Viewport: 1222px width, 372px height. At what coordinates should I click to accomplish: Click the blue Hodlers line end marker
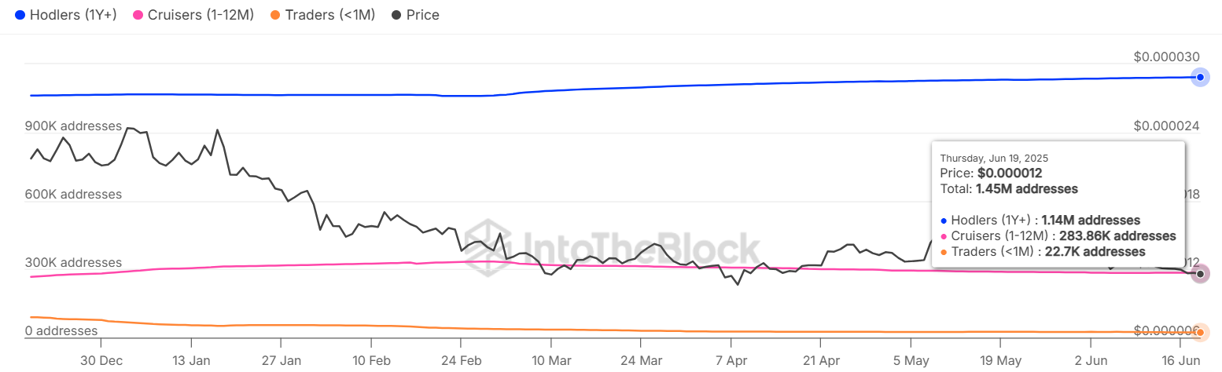pos(1200,77)
